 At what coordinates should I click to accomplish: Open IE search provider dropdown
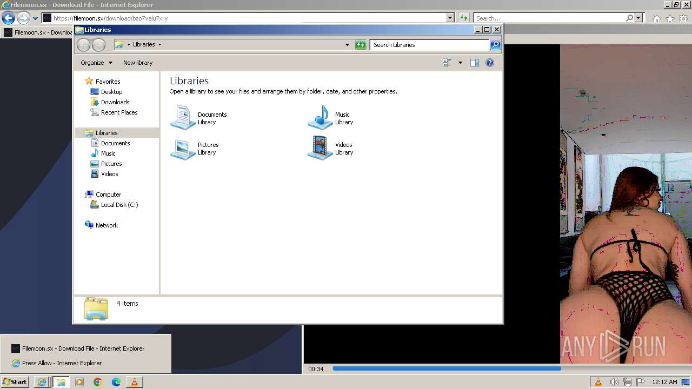(x=638, y=18)
